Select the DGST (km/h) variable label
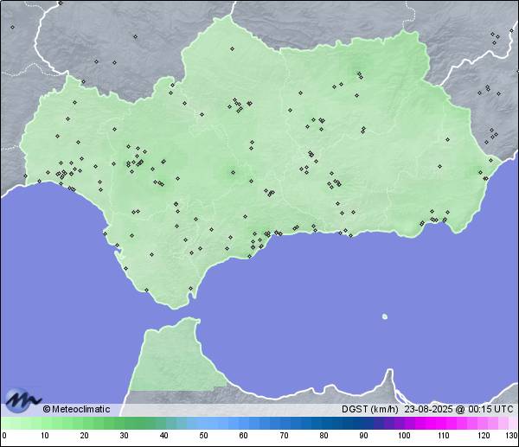The image size is (519, 447). (369, 409)
